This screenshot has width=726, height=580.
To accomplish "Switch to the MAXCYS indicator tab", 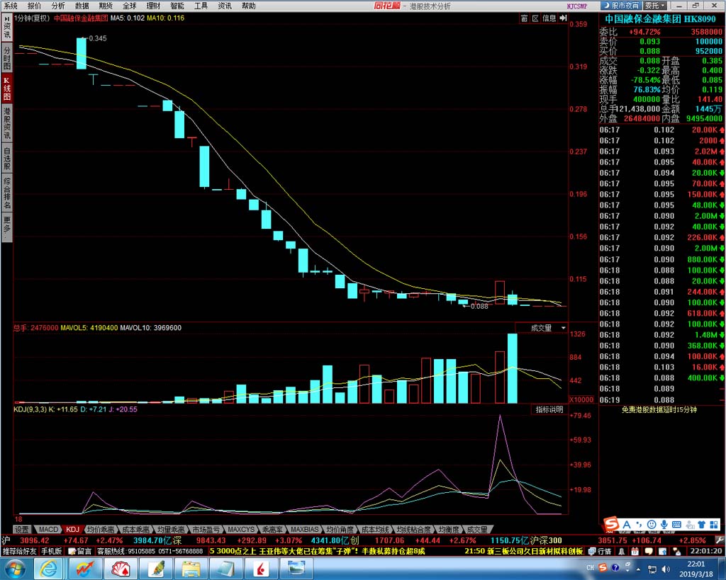I will point(241,529).
